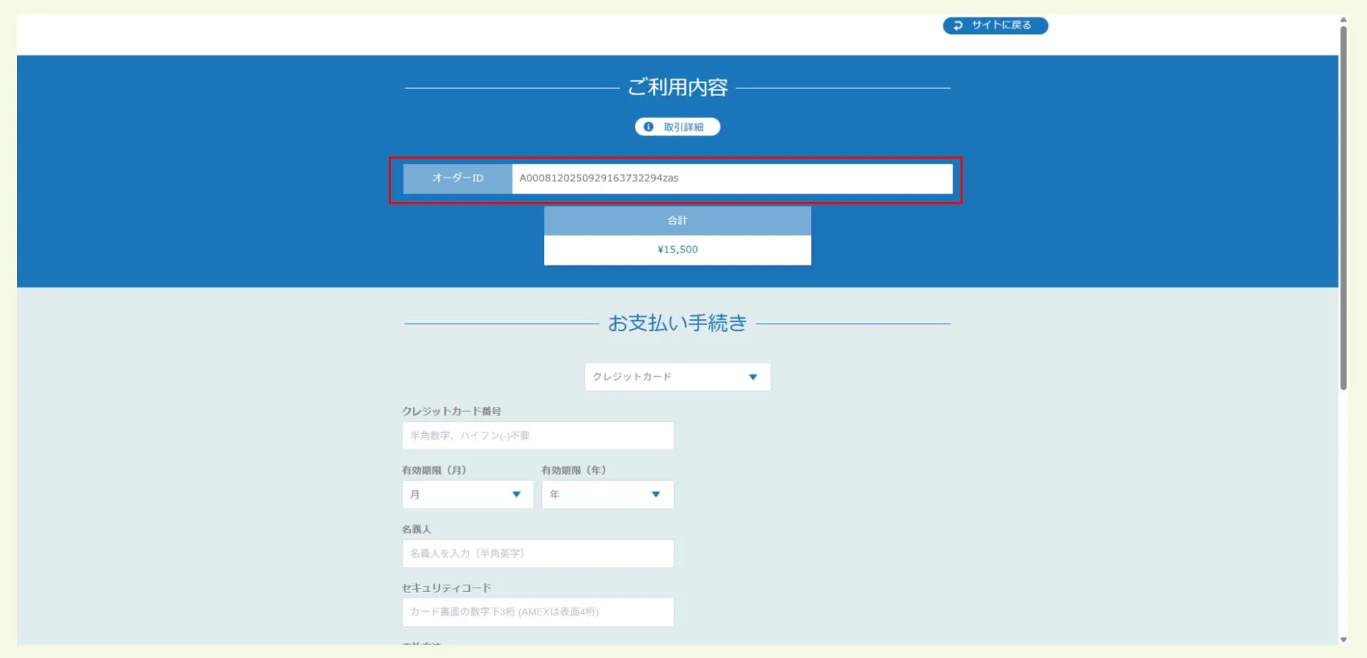Click the dropdown arrow beside 月 for expiration month

pos(517,494)
